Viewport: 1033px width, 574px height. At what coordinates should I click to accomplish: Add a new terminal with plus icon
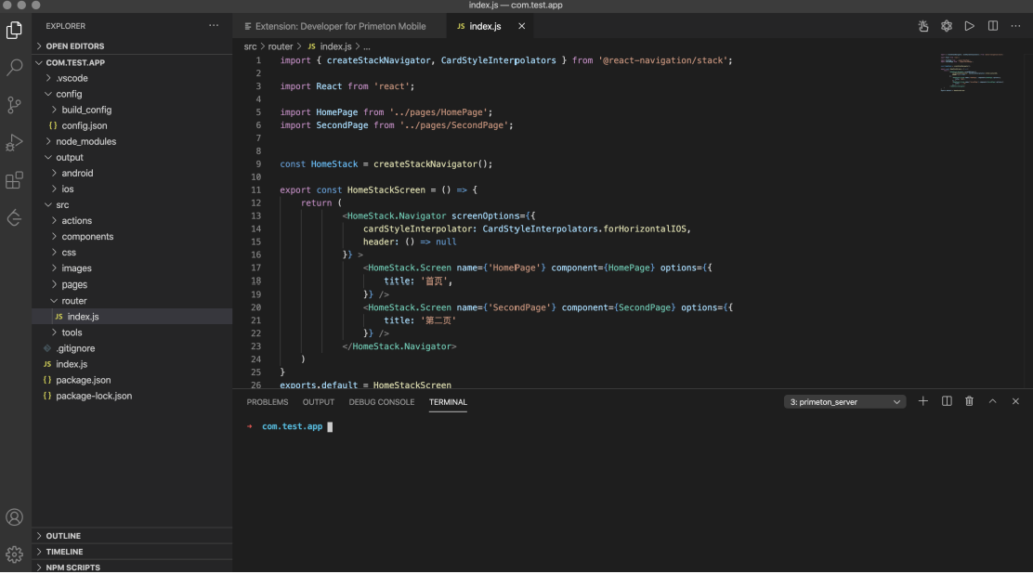pos(922,401)
